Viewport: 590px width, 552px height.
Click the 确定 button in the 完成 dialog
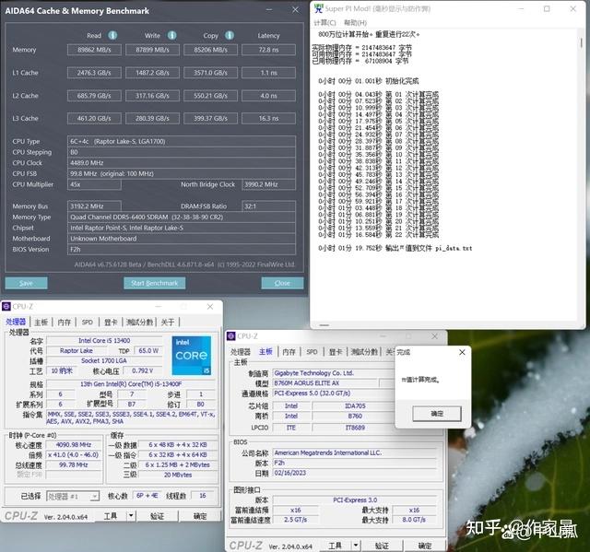click(437, 414)
